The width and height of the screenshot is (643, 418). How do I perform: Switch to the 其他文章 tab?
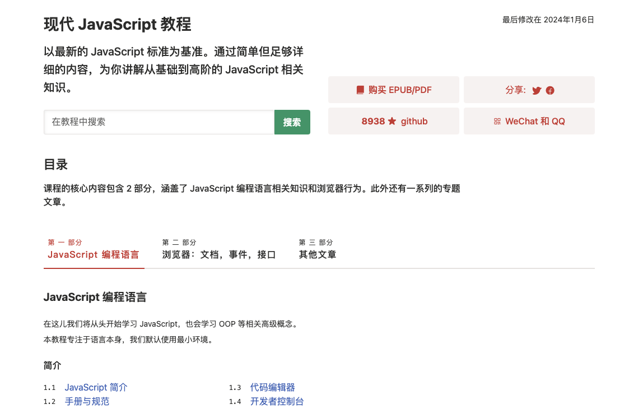click(318, 249)
